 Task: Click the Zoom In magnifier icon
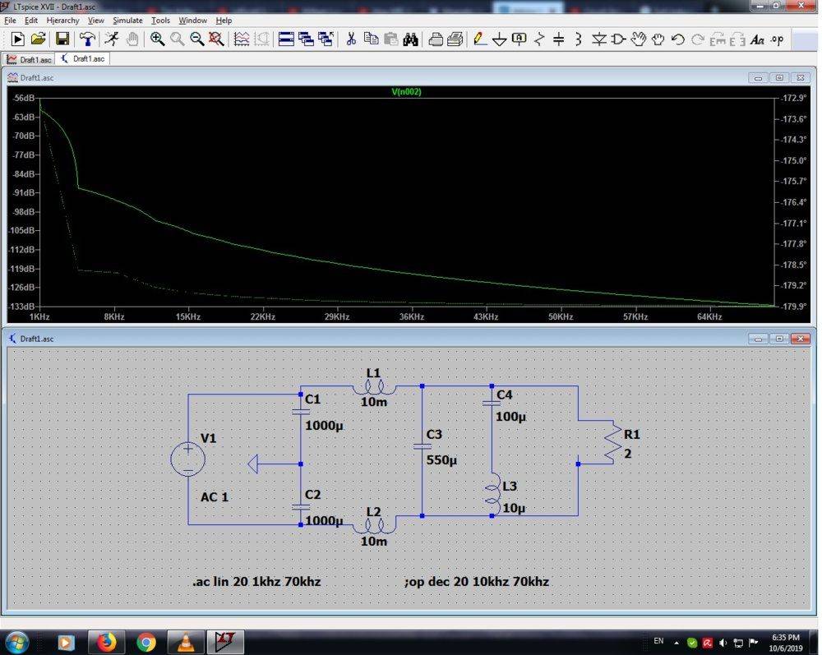coord(157,39)
